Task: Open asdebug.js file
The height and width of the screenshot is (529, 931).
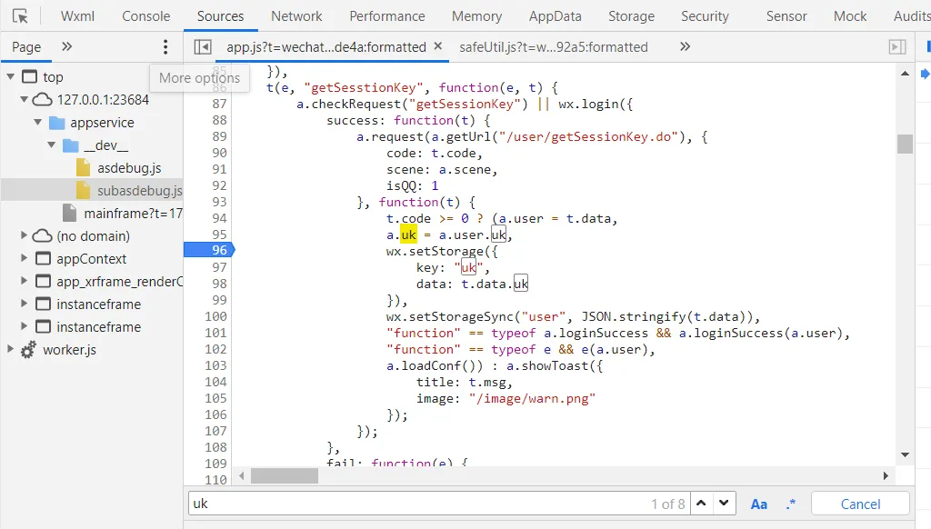Action: pyautogui.click(x=129, y=168)
